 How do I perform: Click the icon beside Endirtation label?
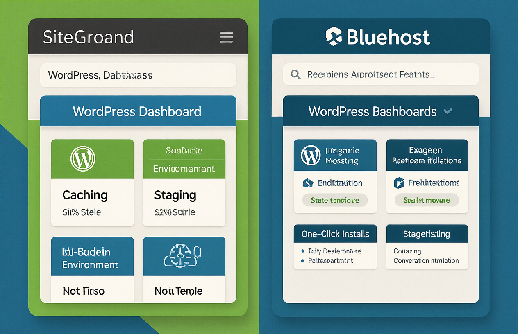click(308, 183)
